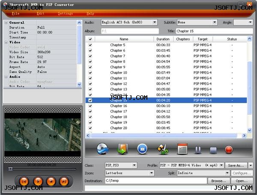257x195 pixels.
Task: Click the Title text field
Action: (215, 31)
